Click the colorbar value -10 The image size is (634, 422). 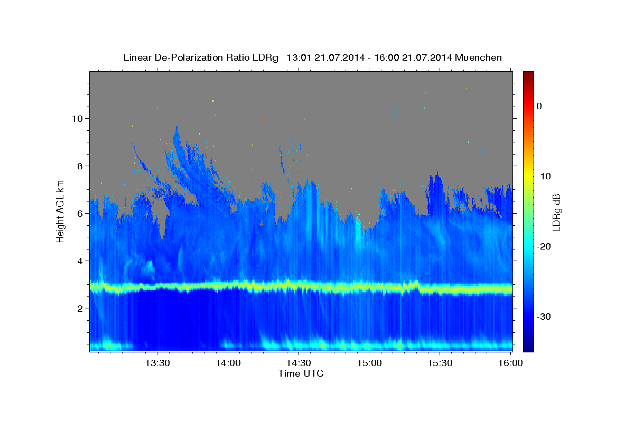pos(544,176)
